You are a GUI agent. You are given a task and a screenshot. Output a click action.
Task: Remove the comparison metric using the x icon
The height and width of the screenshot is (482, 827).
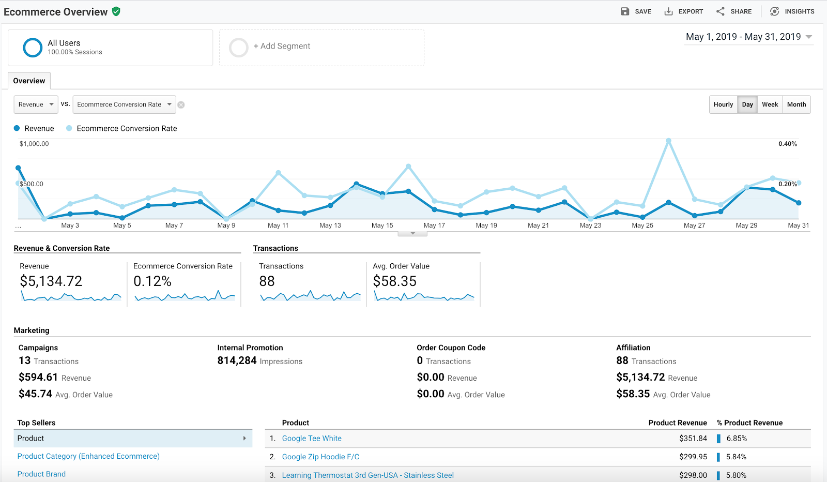(181, 104)
